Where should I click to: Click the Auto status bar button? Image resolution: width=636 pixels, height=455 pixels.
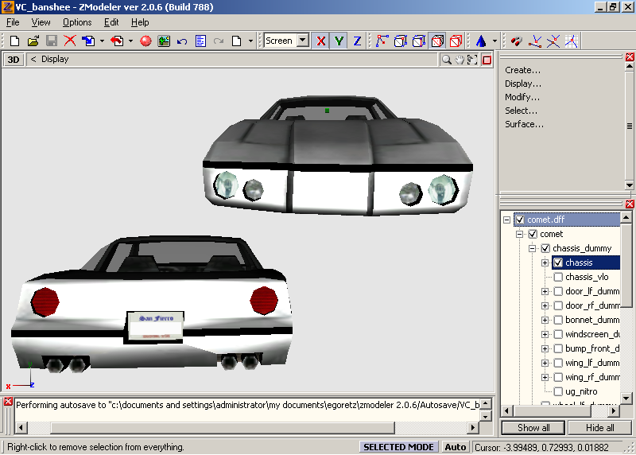(x=455, y=447)
